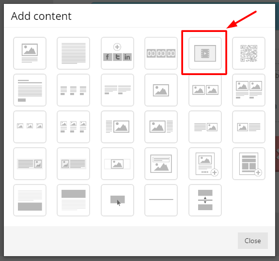This screenshot has width=279, height=261.
Task: Choose text-left large image-right block
Action: tap(117, 127)
